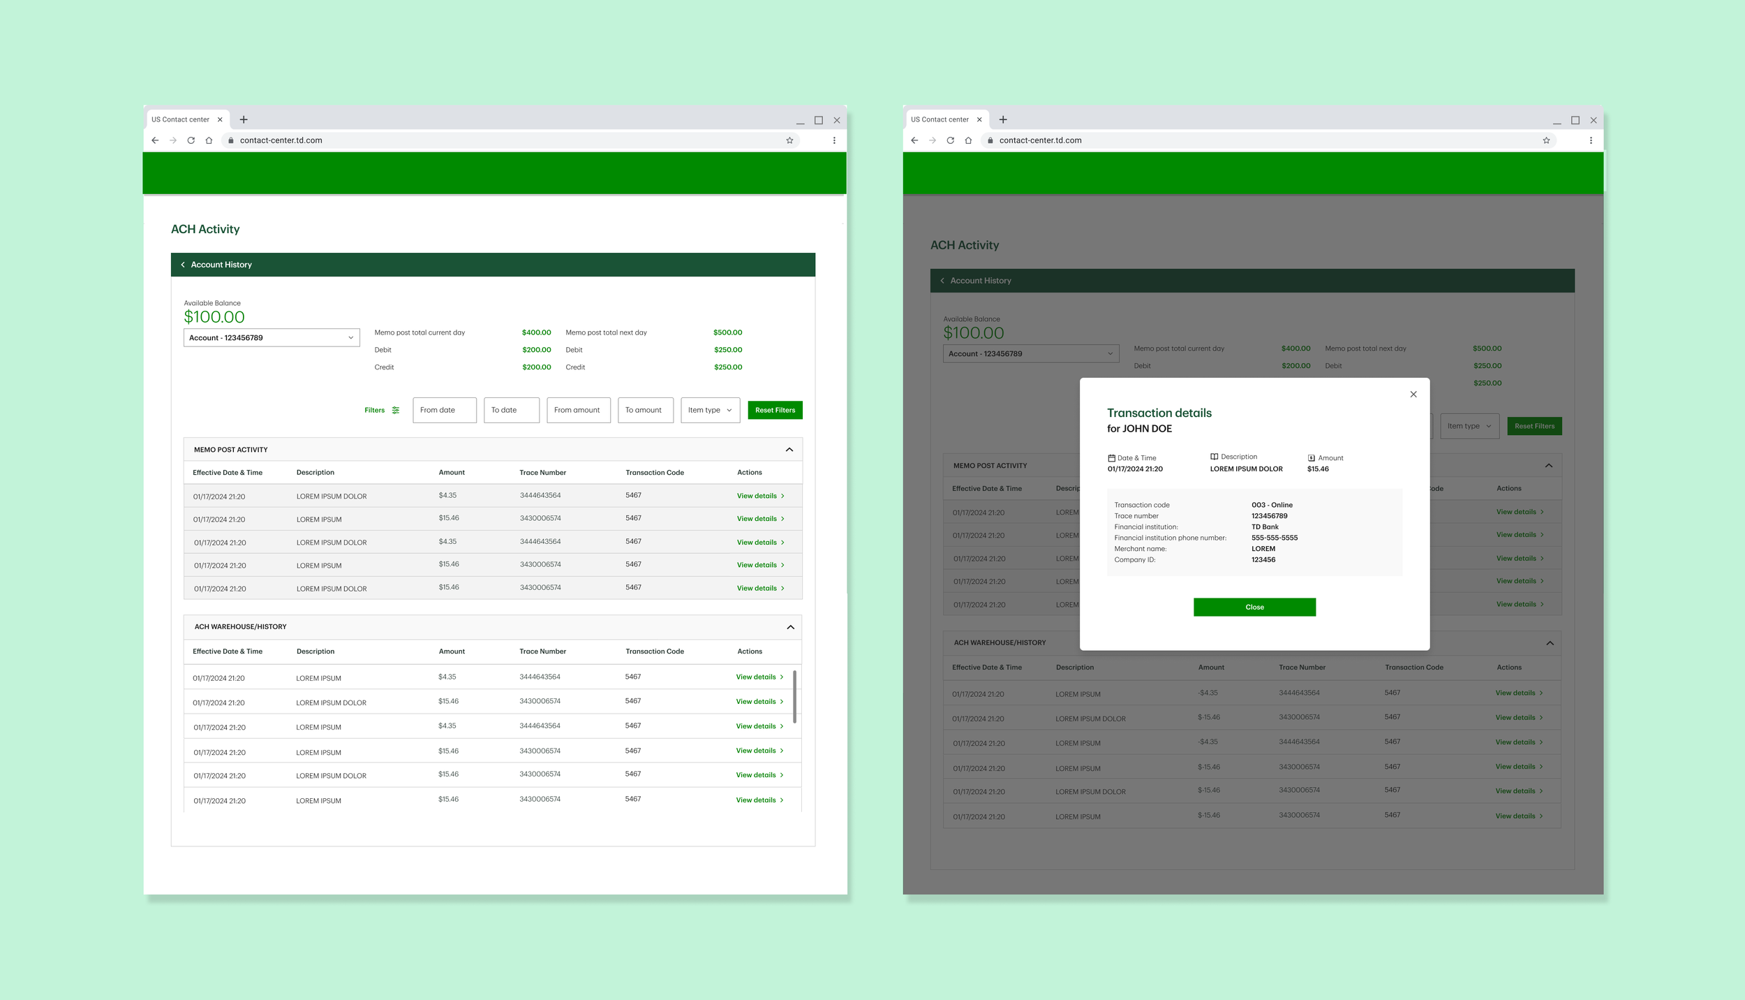This screenshot has height=1000, width=1745.
Task: Close US Contact center tab in right browser
Action: pyautogui.click(x=979, y=119)
